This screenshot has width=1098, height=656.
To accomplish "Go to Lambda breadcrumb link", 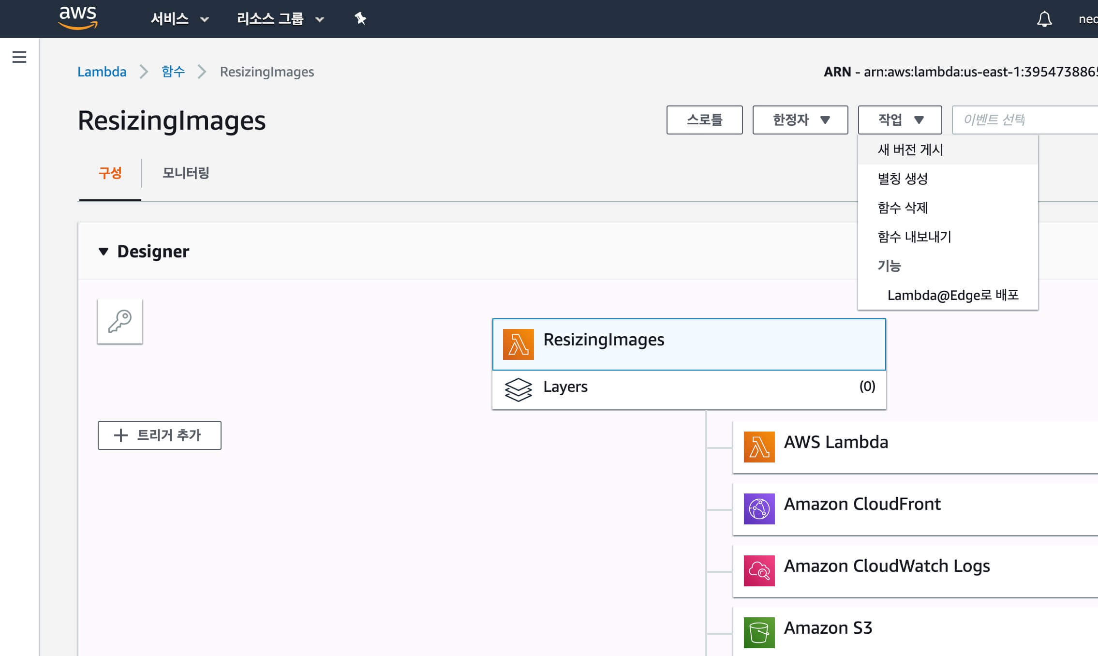I will pos(102,72).
